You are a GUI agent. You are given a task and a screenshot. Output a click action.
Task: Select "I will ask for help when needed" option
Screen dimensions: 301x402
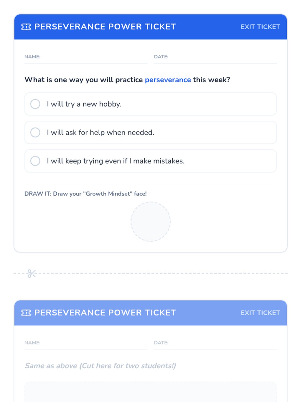[x=35, y=132]
